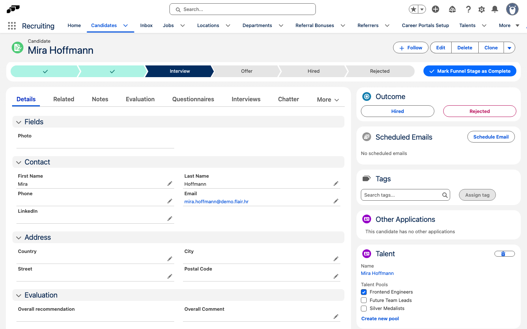Click the Schedule Email button
The width and height of the screenshot is (527, 329).
pyautogui.click(x=491, y=137)
